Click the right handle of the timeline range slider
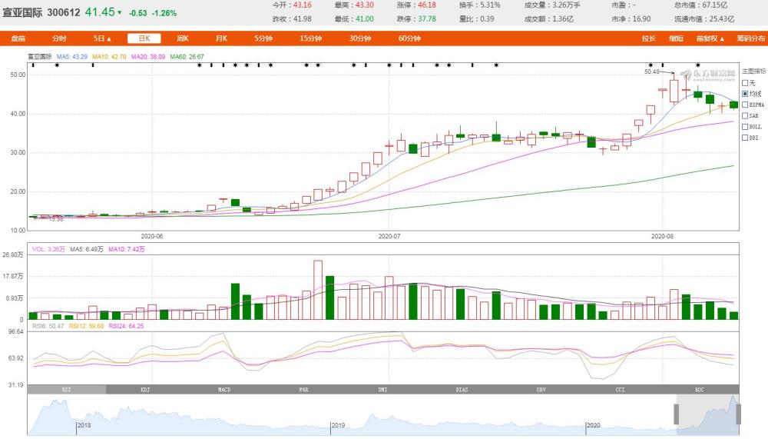The image size is (768, 439). point(738,414)
